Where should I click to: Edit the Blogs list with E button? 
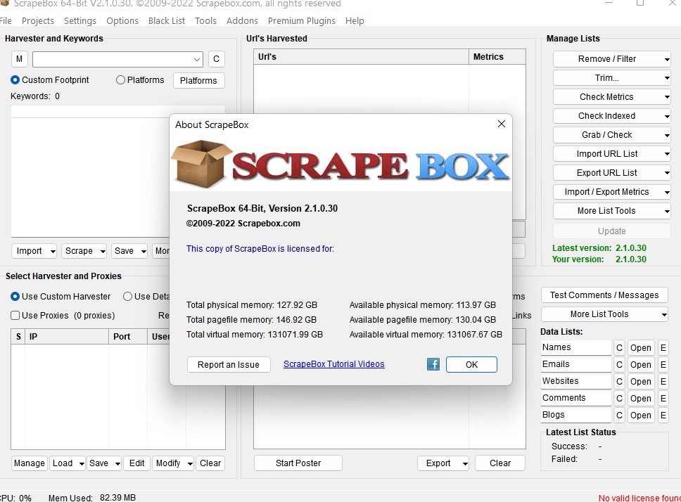tap(663, 416)
